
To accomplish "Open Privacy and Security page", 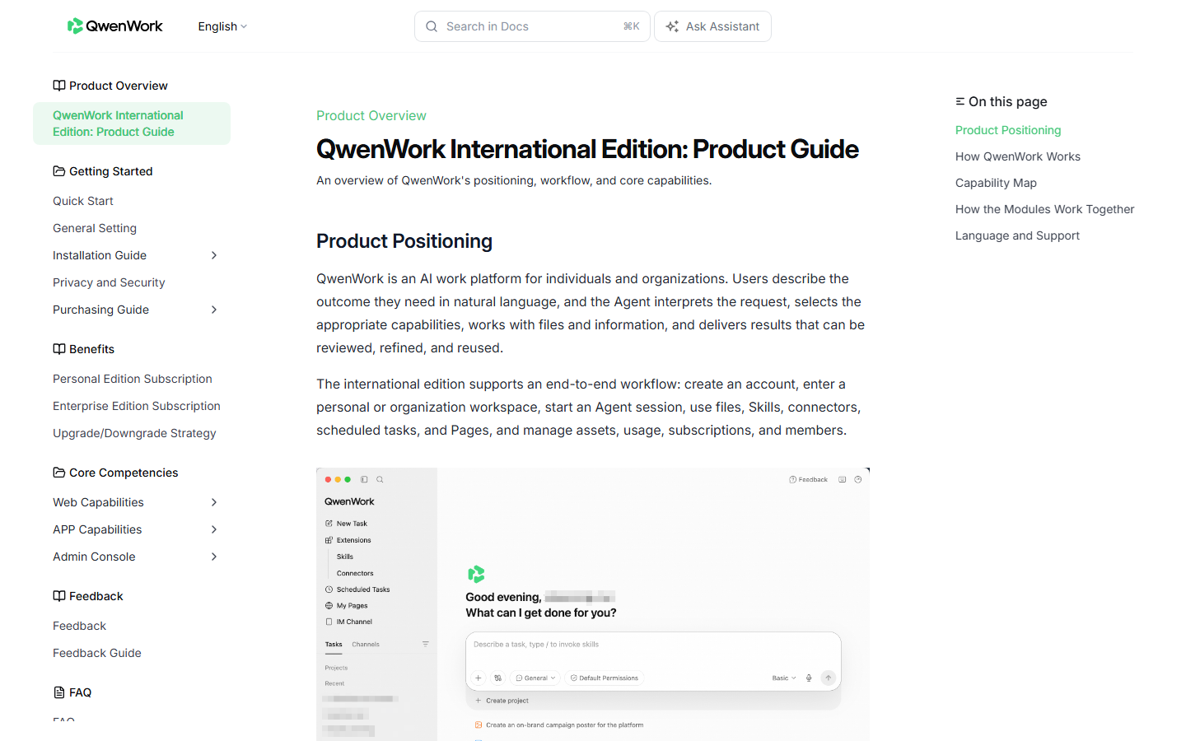I will point(109,282).
